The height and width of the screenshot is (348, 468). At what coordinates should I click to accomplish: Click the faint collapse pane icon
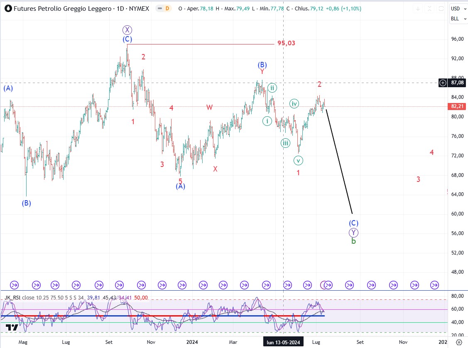[429, 9]
